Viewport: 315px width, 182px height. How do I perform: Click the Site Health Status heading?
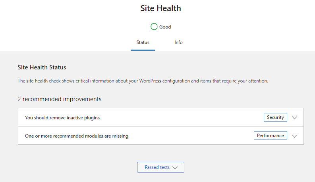(x=42, y=67)
